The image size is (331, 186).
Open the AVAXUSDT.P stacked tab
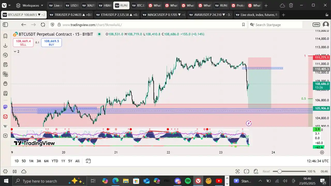click(210, 15)
